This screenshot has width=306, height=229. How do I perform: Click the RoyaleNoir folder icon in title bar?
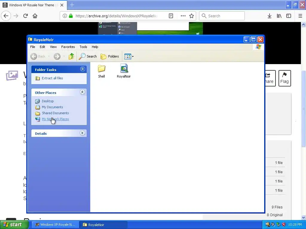30,40
